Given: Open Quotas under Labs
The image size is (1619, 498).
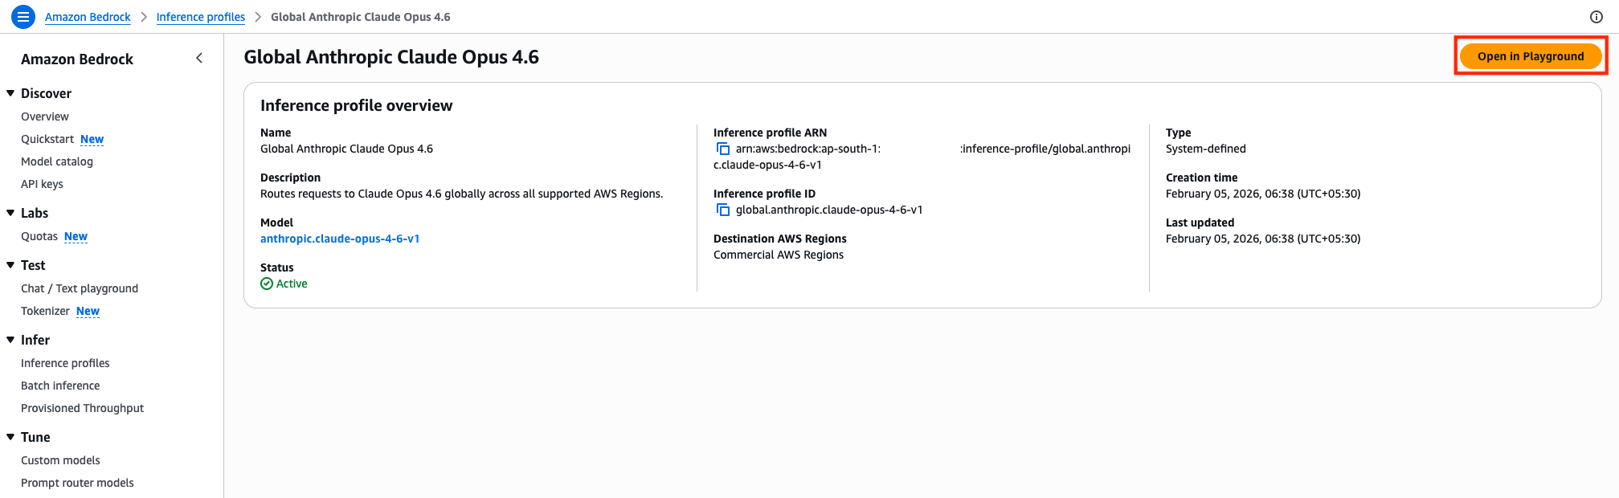Looking at the screenshot, I should click(39, 236).
